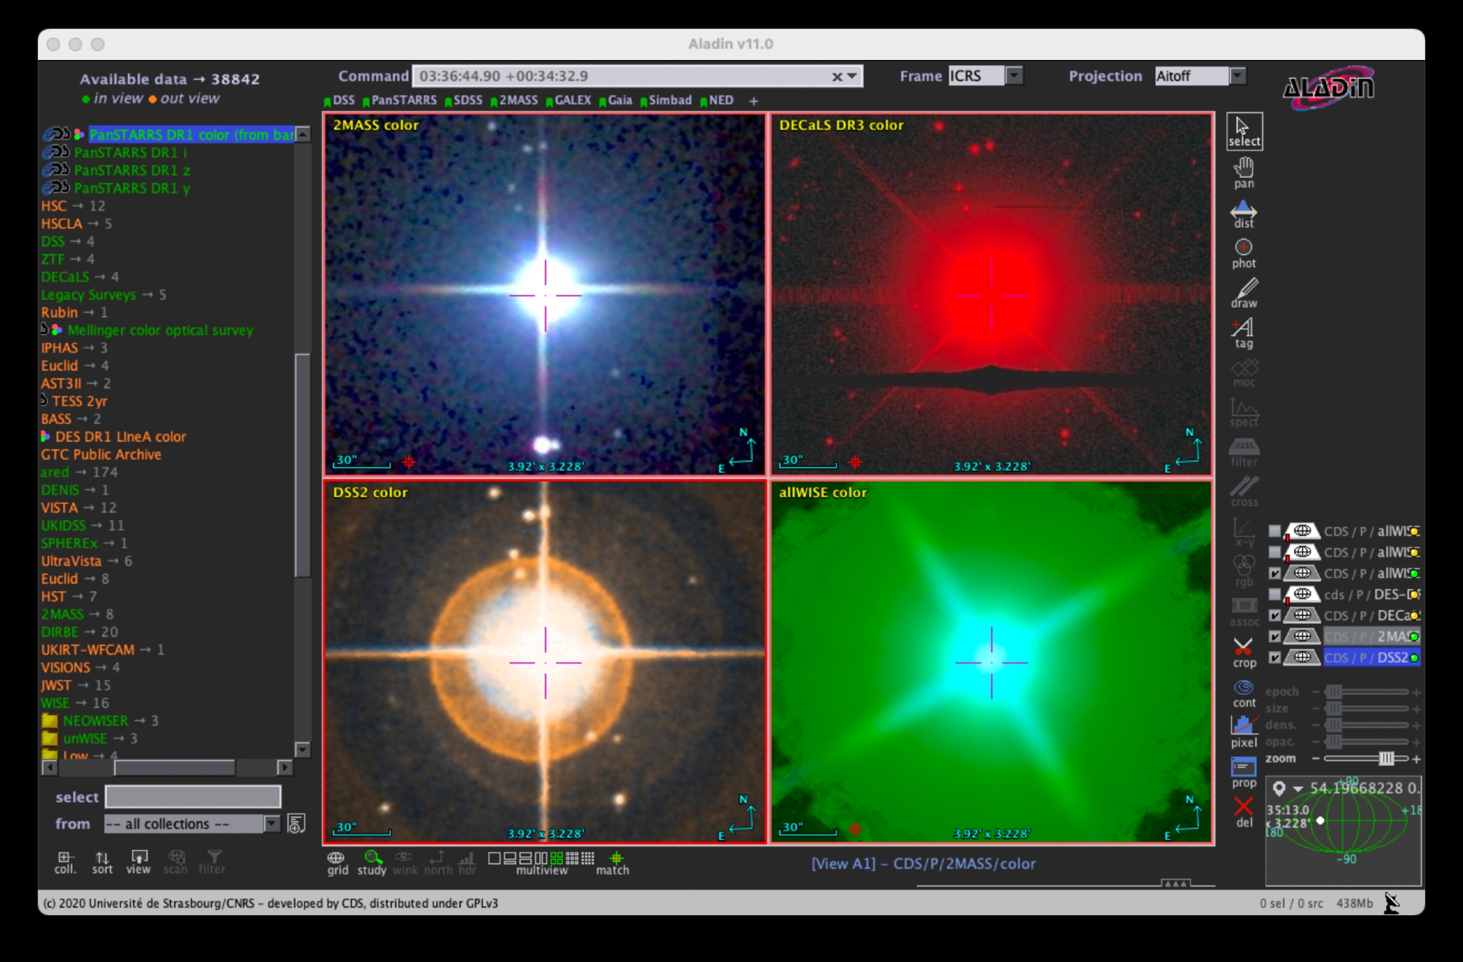Expand the 'all collections' combo box
This screenshot has height=962, width=1463.
(x=271, y=824)
